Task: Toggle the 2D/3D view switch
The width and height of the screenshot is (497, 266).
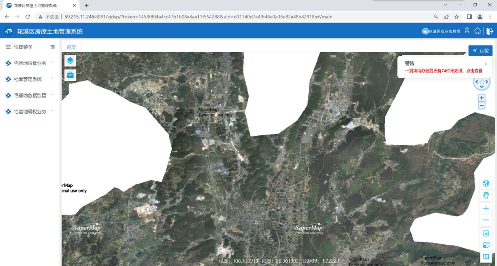Action: click(x=485, y=245)
